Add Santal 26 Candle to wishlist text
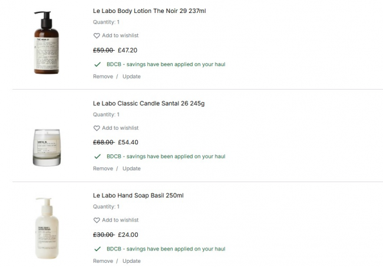The image size is (383, 267). point(120,128)
